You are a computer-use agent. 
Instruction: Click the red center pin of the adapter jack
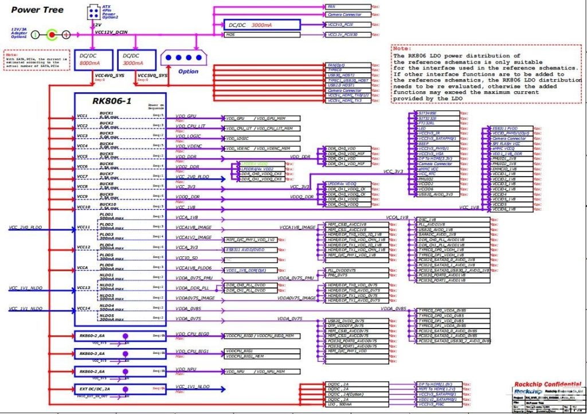click(52, 35)
